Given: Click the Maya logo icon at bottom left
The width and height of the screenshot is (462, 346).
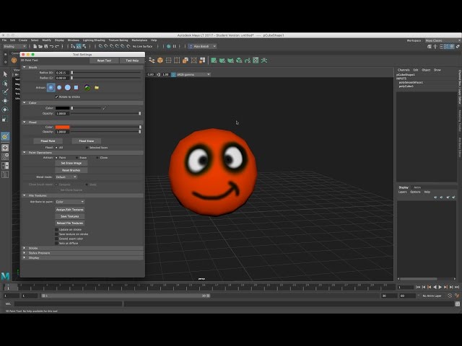Looking at the screenshot, I should (5, 275).
